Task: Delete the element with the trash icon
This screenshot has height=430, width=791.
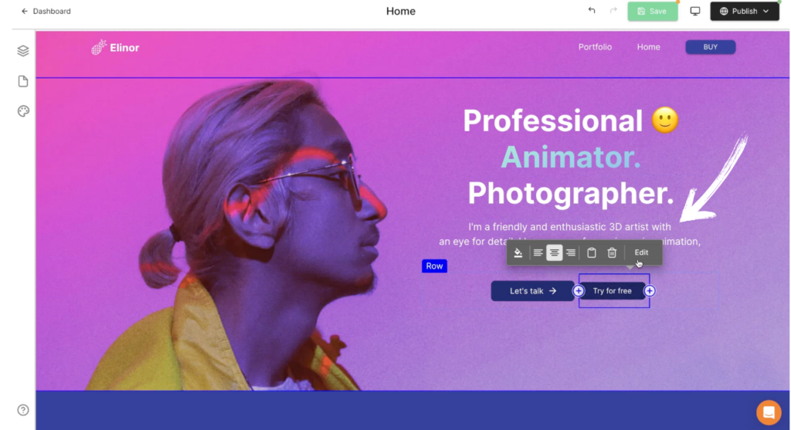Action: point(612,252)
